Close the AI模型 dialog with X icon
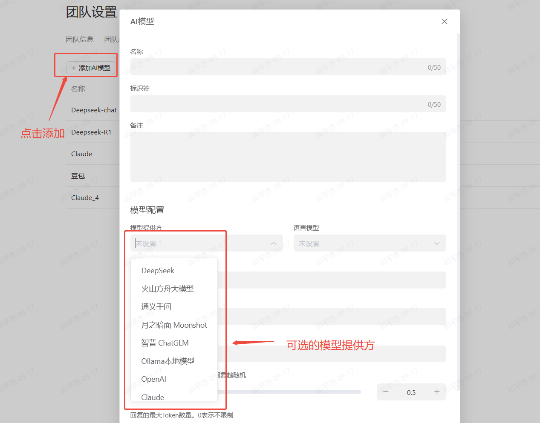 (444, 21)
